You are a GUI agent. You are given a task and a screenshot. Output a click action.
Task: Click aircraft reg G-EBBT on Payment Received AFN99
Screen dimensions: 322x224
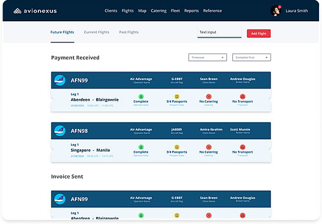[177, 79]
